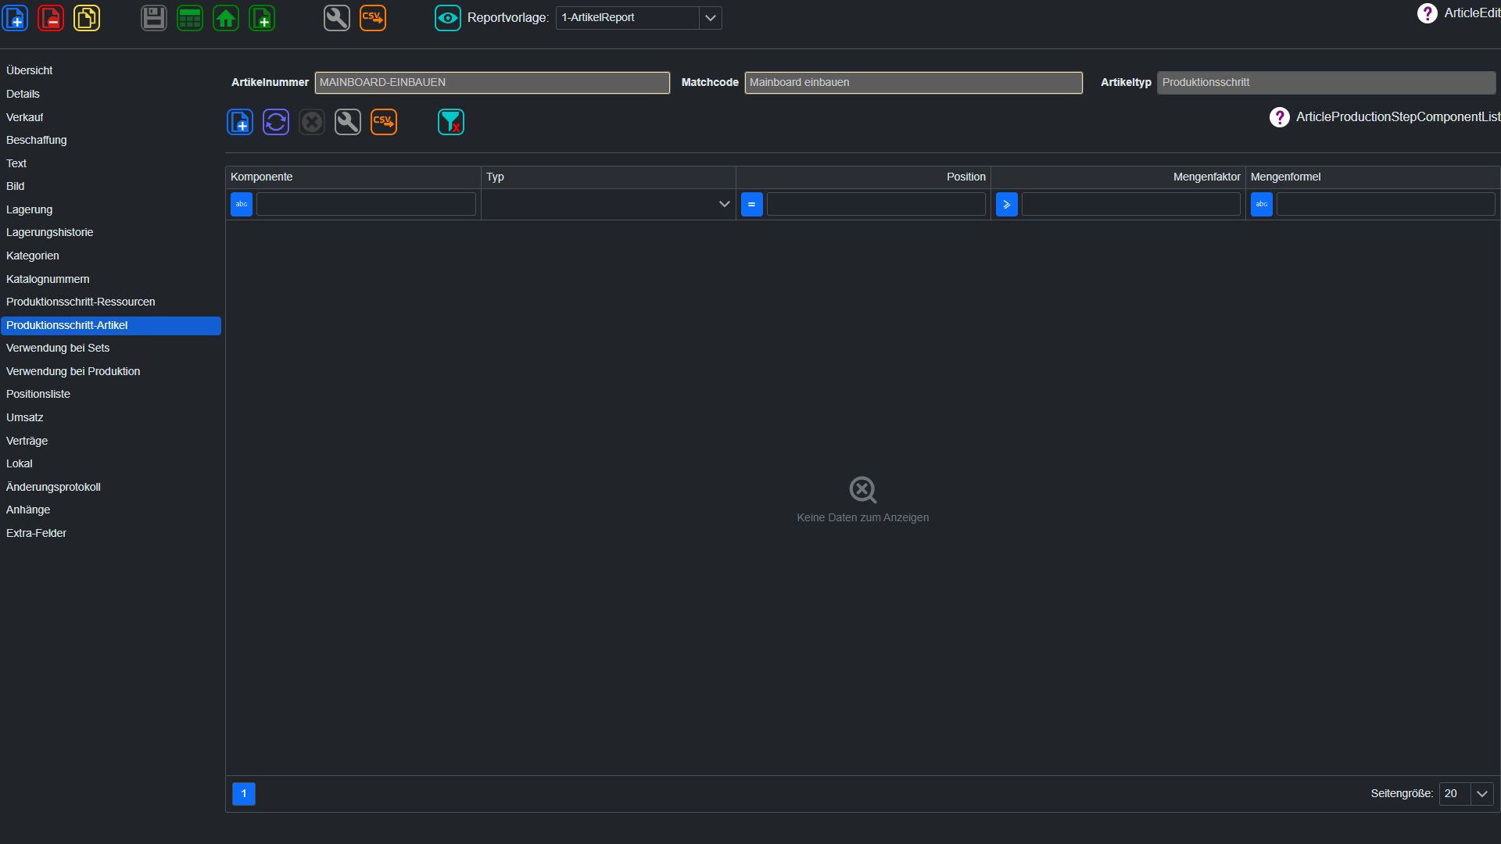Image resolution: width=1501 pixels, height=844 pixels.
Task: Click the green add document icon
Action: point(262,18)
